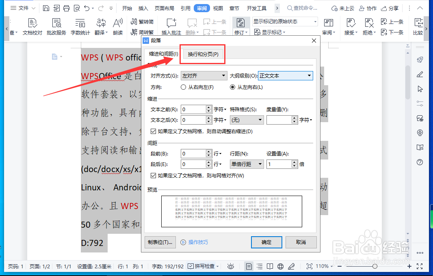Open 批改服务 correction service
433x276 pixels.
tap(56, 27)
